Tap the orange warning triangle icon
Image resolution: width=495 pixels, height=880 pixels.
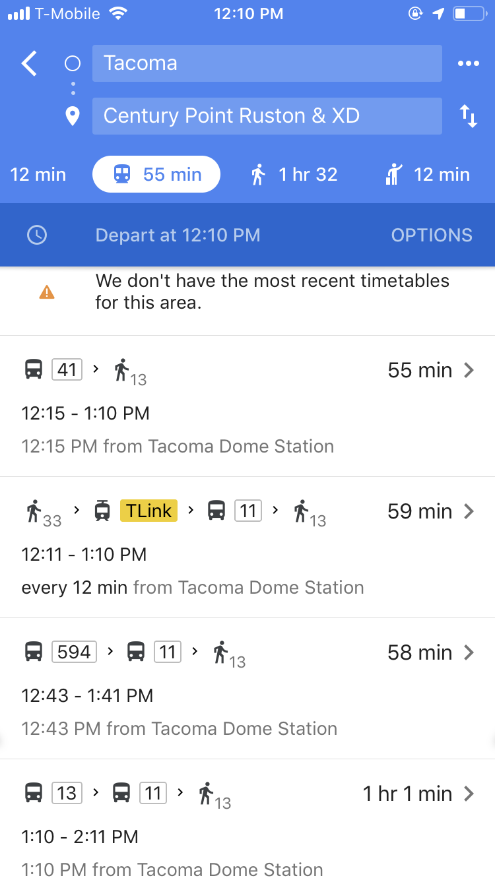[x=47, y=292]
